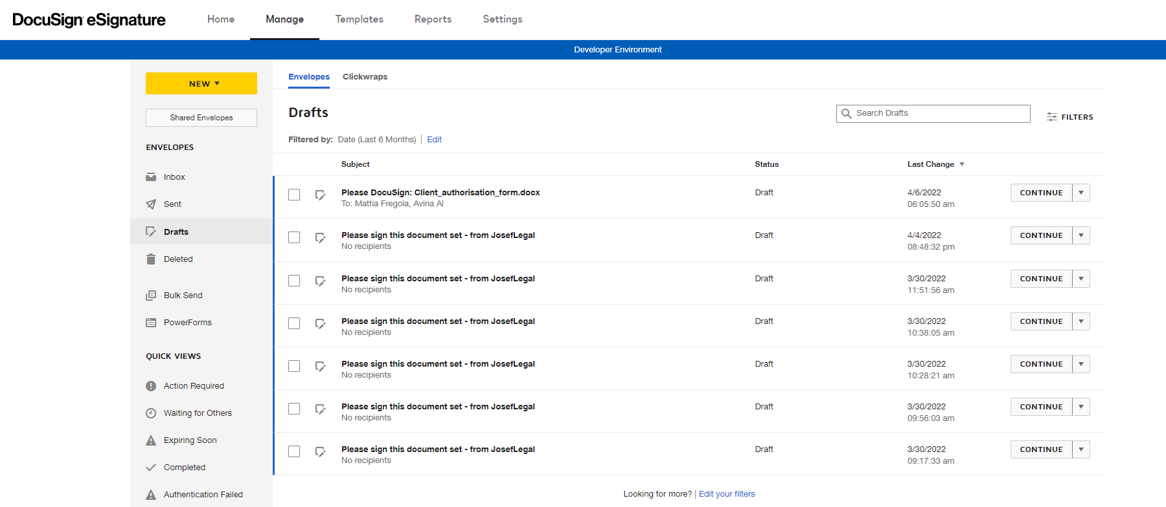Viewport: 1166px width, 507px height.
Task: Sort by the Subject column header
Action: 356,164
